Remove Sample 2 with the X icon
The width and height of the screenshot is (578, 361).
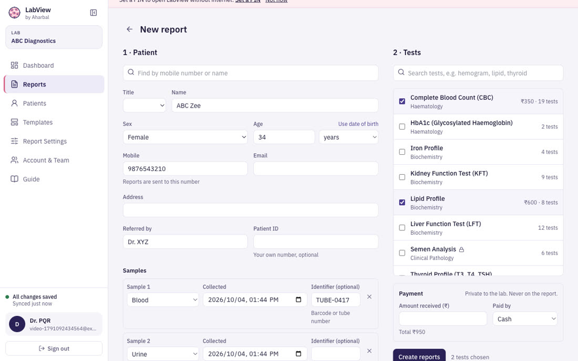[369, 351]
